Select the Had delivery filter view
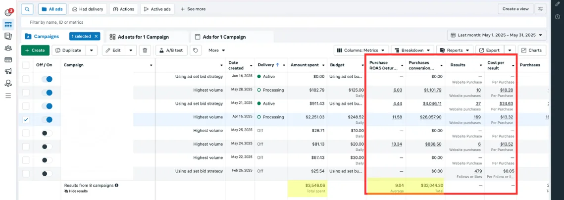This screenshot has width=564, height=200. [x=88, y=9]
